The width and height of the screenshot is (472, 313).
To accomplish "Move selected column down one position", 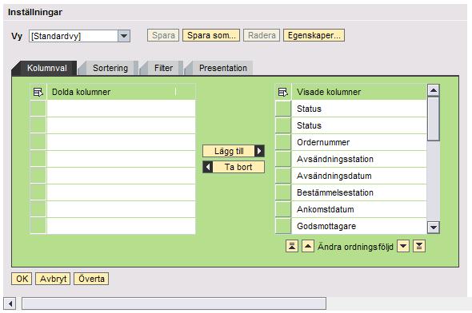I will point(403,246).
